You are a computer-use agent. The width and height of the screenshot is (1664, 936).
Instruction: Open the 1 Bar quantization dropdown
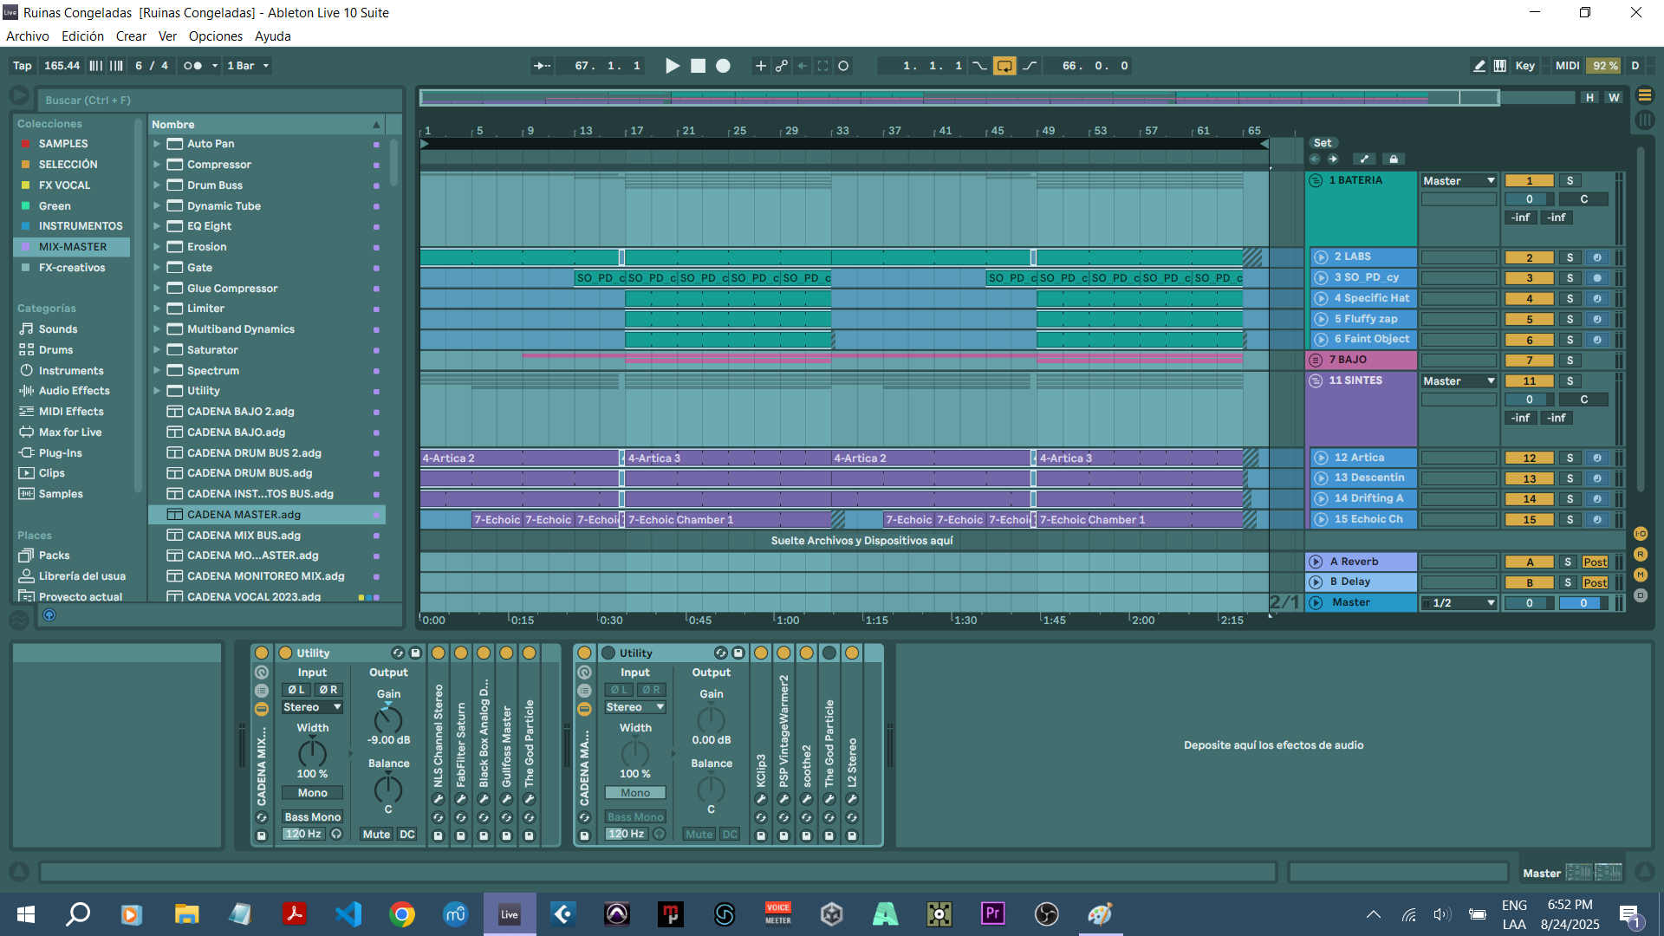tap(248, 66)
